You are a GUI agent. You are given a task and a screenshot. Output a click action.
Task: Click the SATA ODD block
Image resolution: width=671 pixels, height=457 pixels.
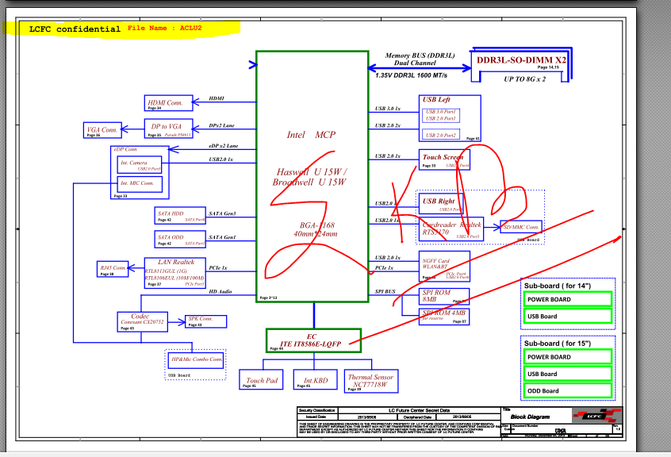coord(180,239)
